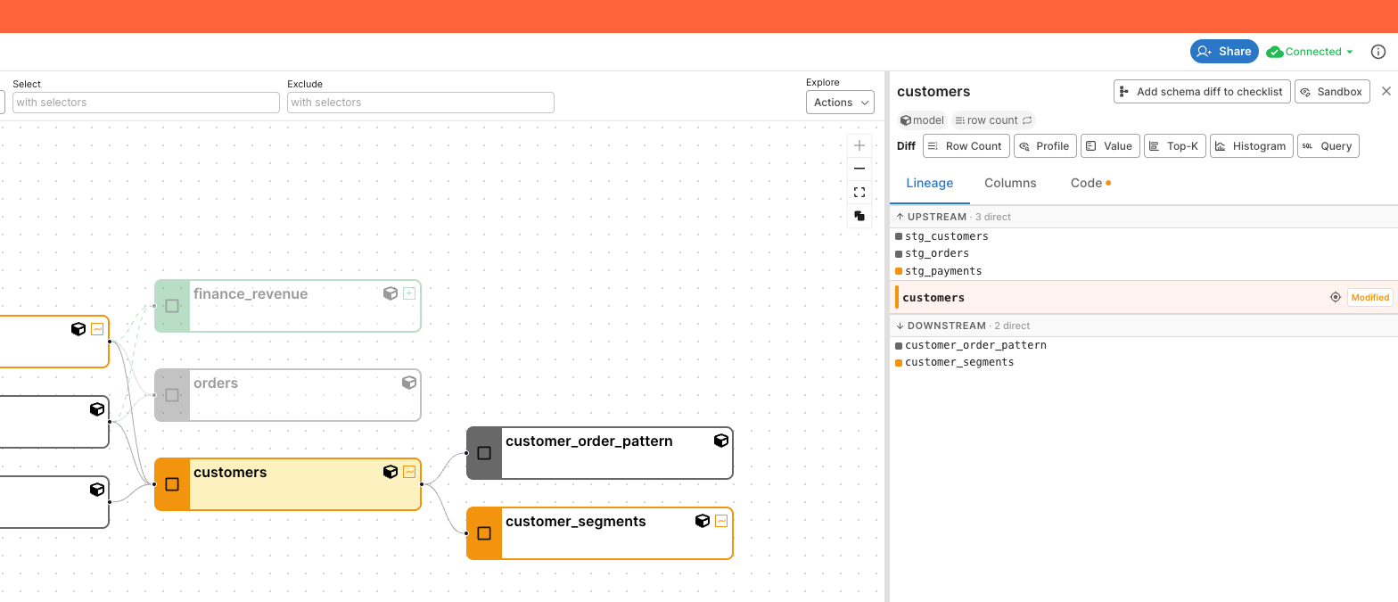Open the info icon in top bar
This screenshot has width=1398, height=602.
point(1378,52)
